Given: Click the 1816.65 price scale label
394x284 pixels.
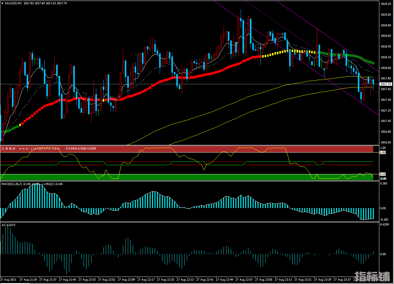Looking at the screenshot, I should click(x=385, y=142).
